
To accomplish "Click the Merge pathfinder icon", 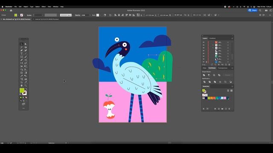I will tap(215, 82).
